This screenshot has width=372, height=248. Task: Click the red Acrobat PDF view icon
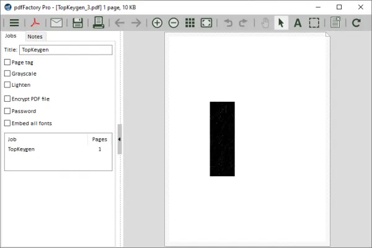point(35,23)
